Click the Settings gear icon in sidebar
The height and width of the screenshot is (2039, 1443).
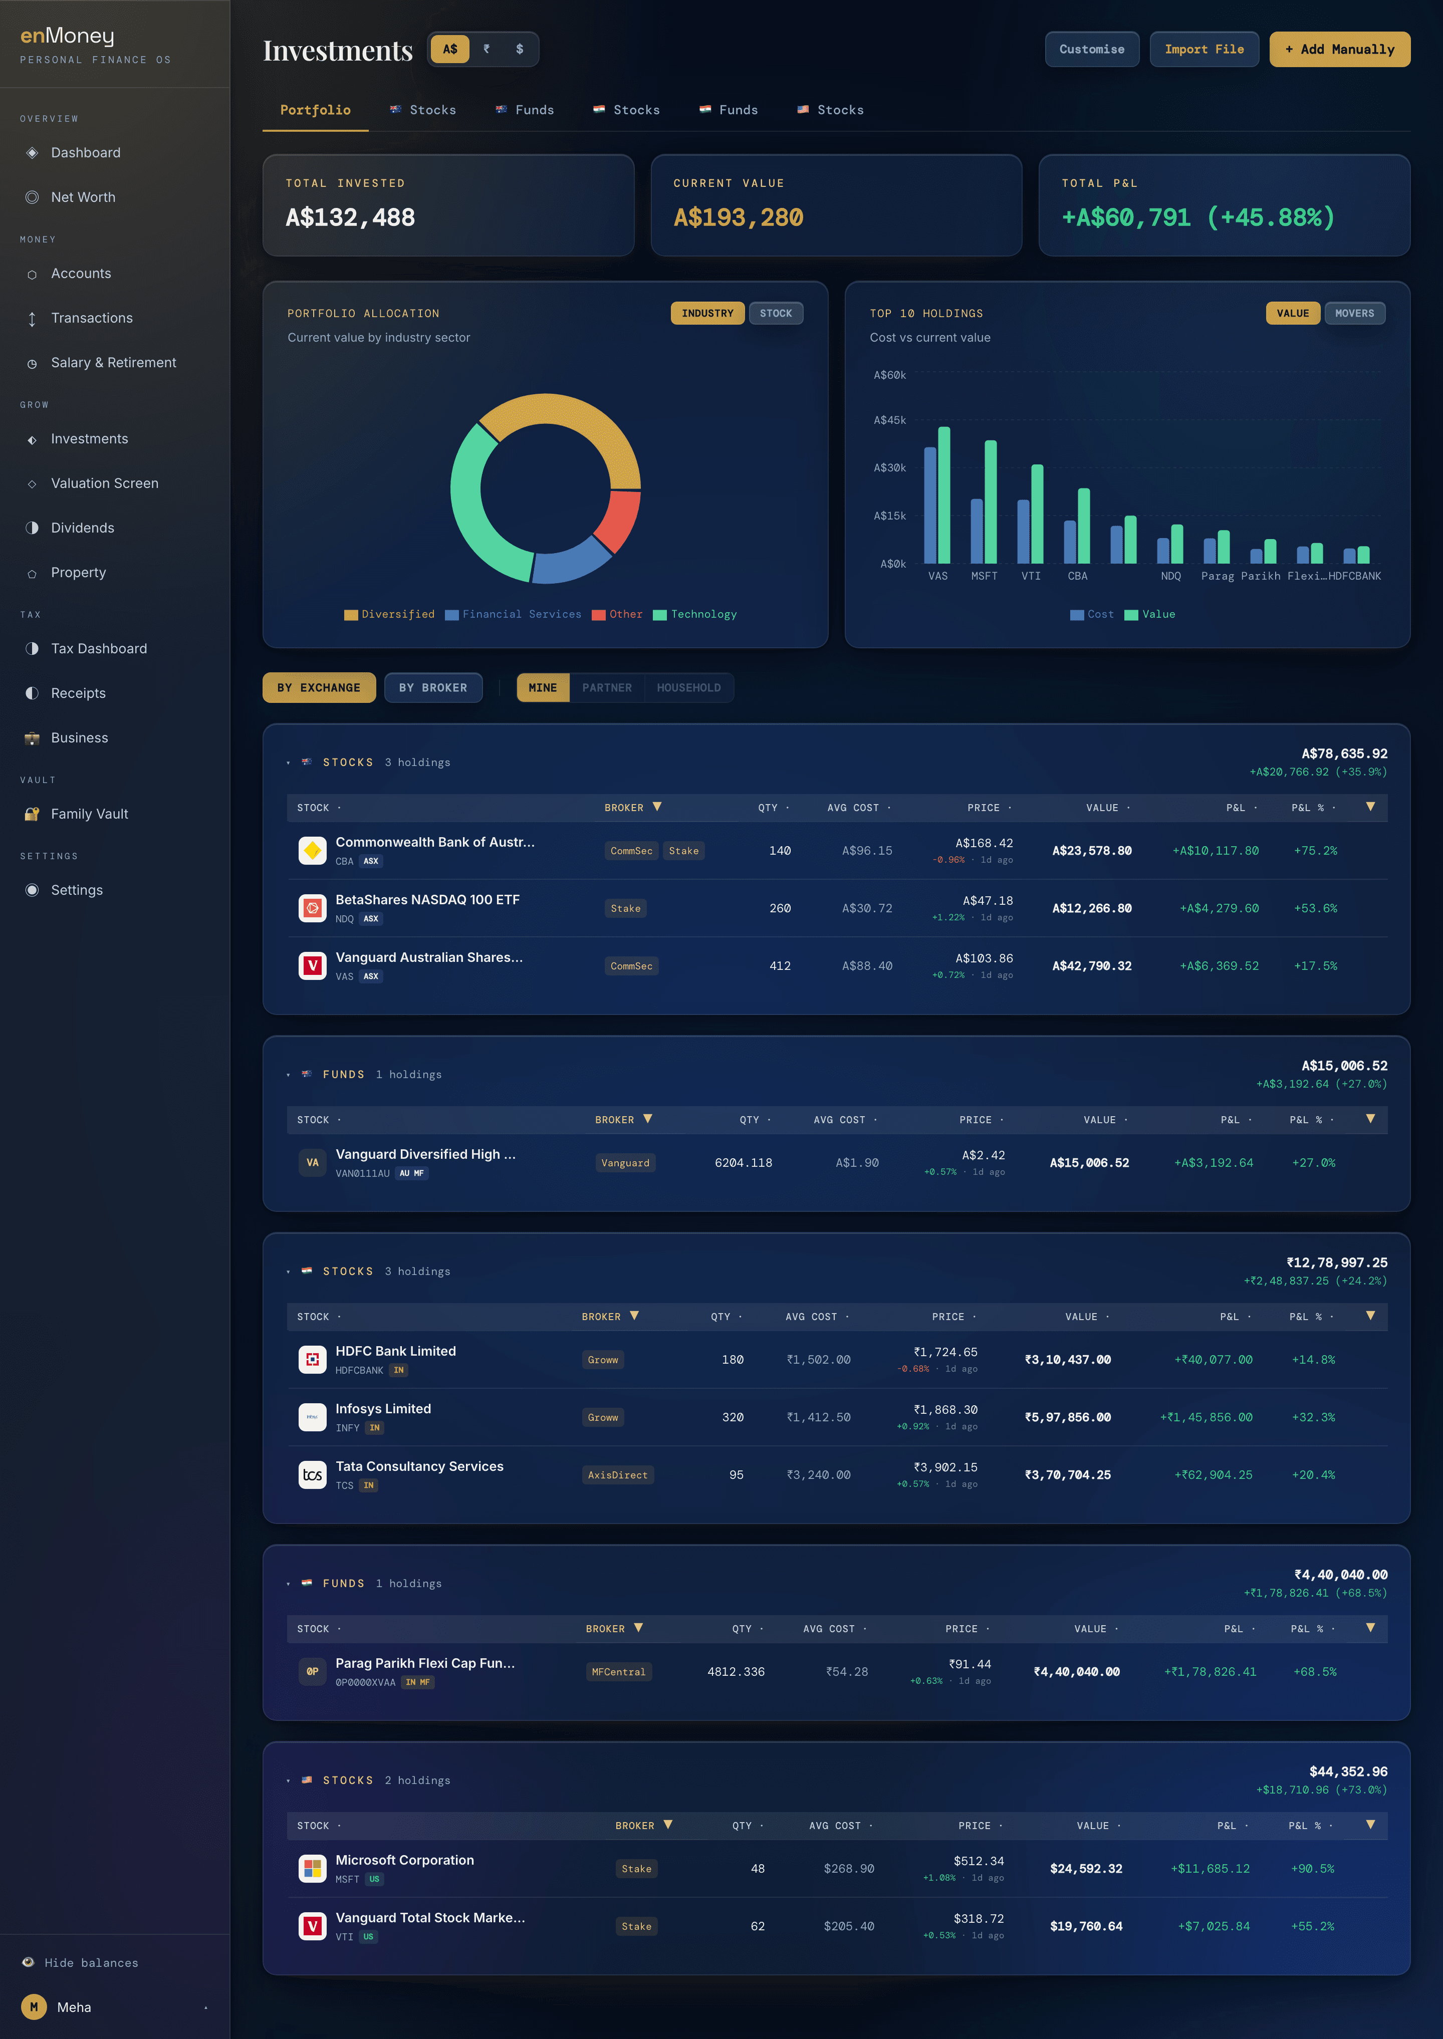point(32,890)
